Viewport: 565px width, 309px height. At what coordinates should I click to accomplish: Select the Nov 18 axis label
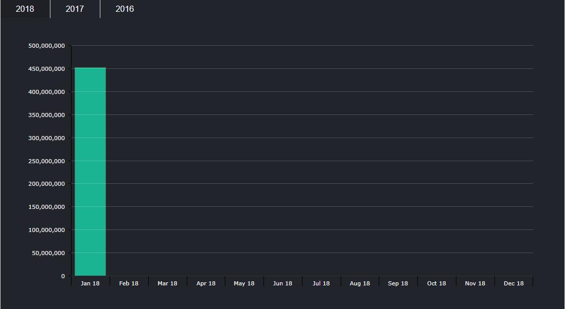pos(475,283)
